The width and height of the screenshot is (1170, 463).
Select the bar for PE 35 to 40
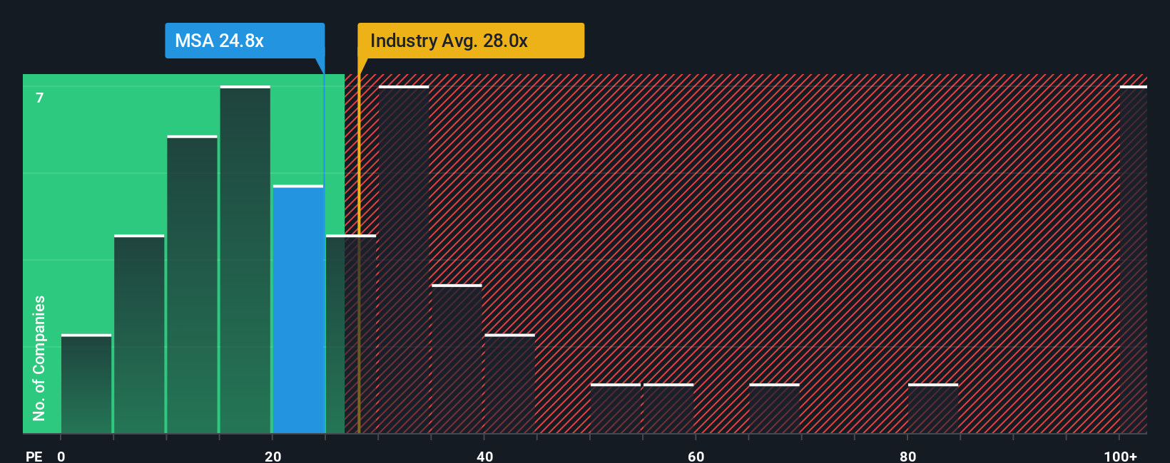(457, 359)
